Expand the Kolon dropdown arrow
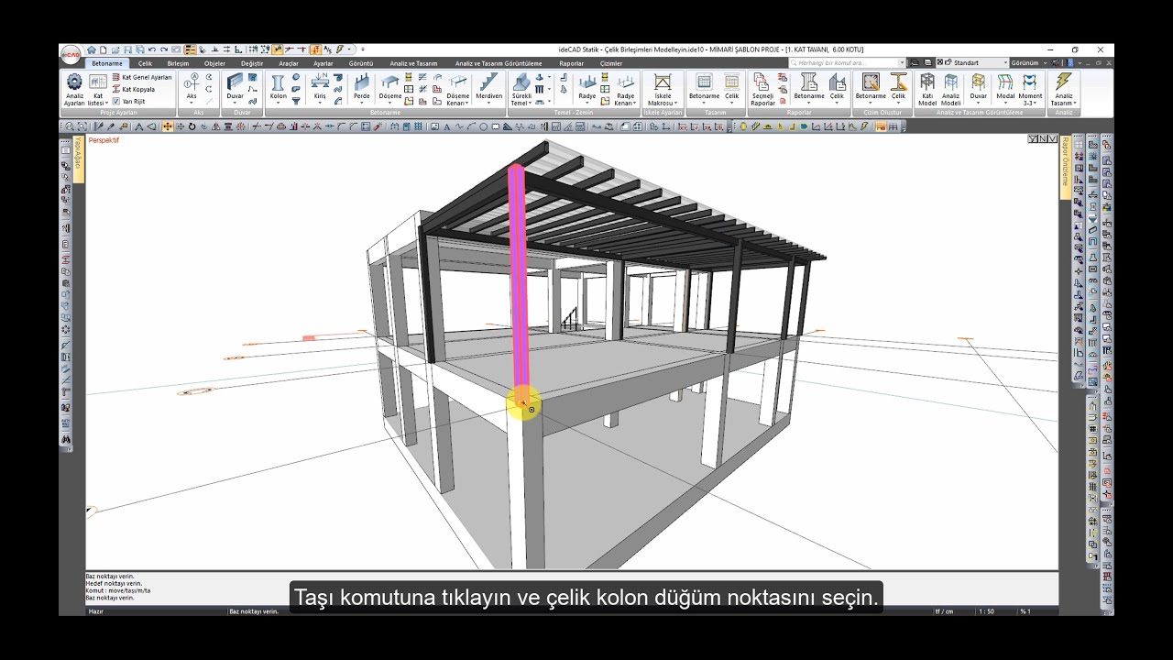This screenshot has height=660, width=1173. pos(278,103)
